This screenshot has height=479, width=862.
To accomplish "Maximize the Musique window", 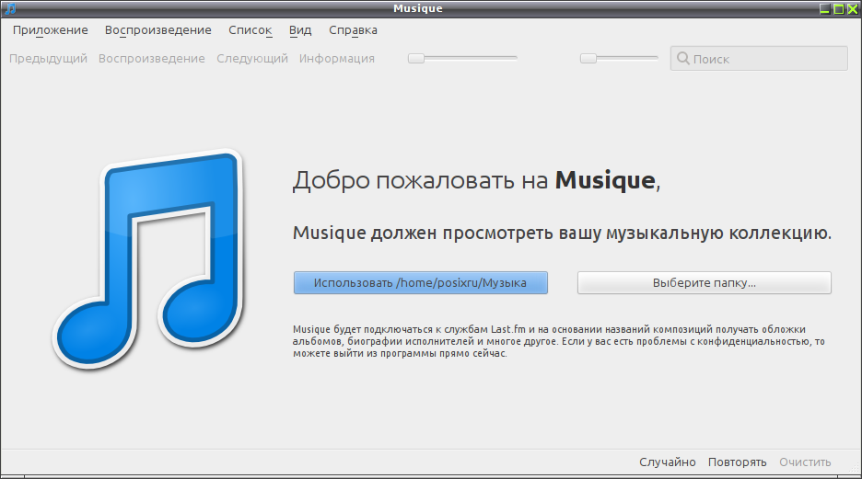I will 839,9.
